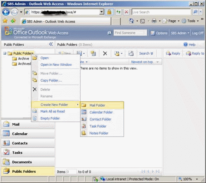Click the Add to Favorites icon
Screen dimensions: 206x183
pos(13,21)
